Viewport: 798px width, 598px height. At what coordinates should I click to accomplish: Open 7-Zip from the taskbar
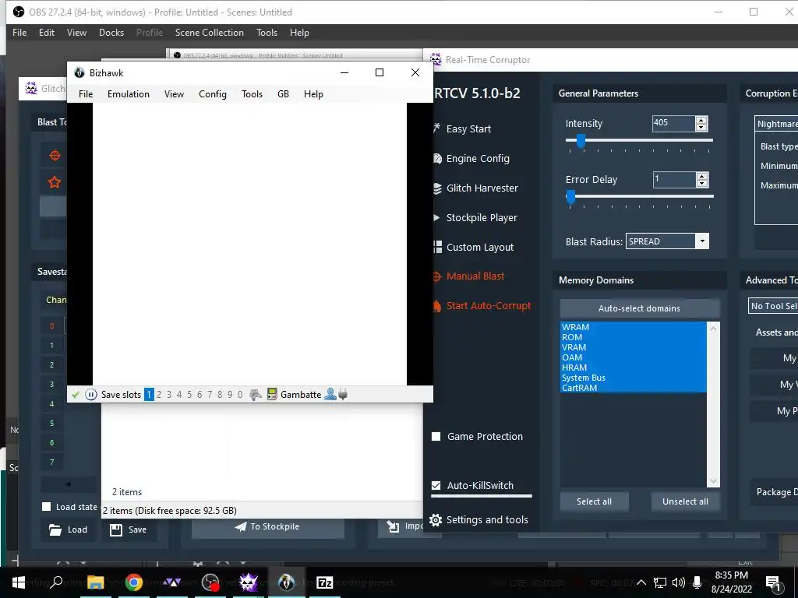(x=325, y=582)
